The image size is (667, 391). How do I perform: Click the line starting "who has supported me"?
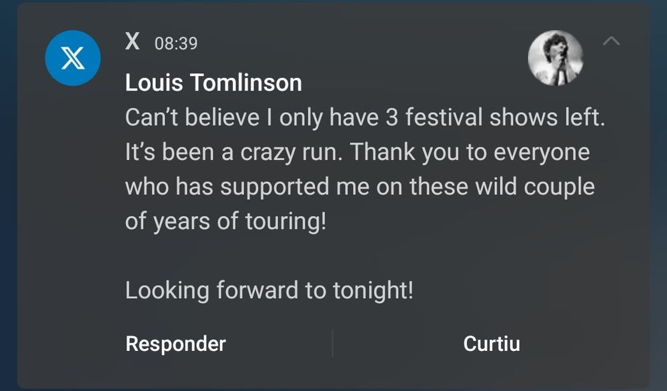tap(360, 187)
